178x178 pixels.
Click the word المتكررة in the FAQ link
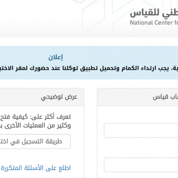pyautogui.click(x=11, y=168)
